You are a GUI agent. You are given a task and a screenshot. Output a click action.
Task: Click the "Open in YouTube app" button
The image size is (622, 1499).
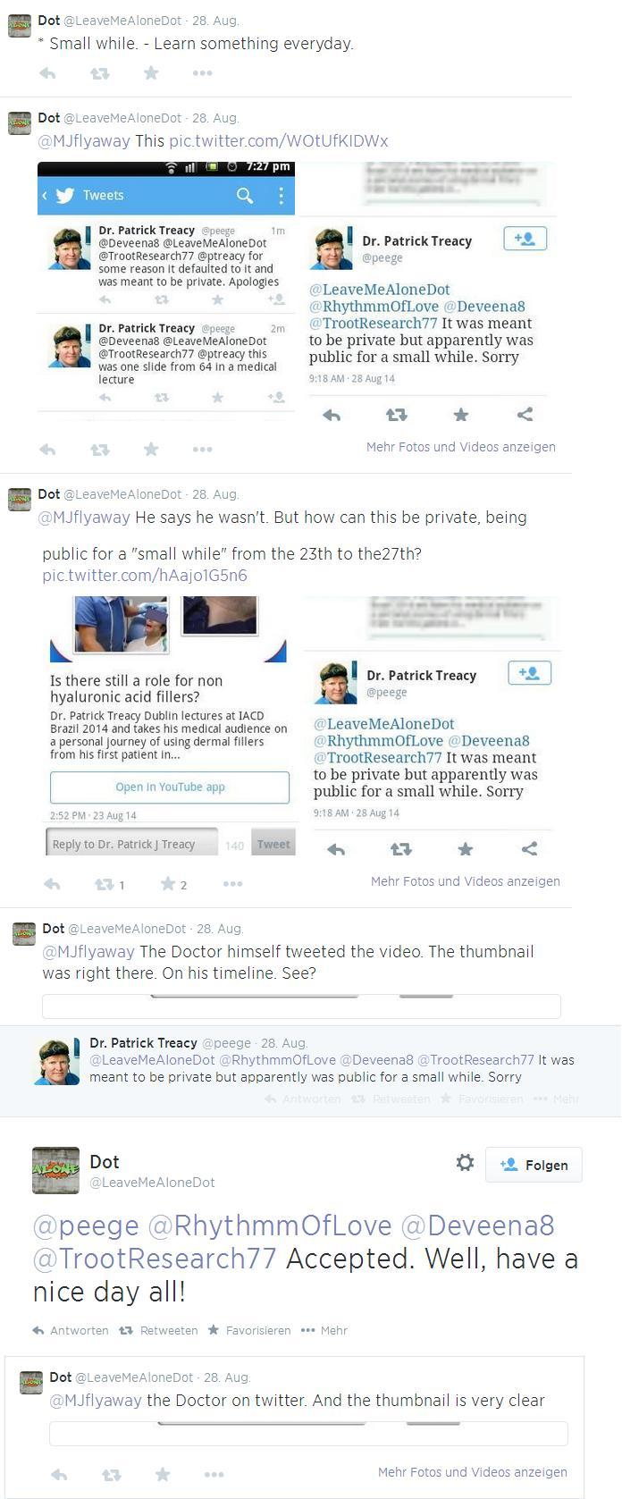pos(170,787)
